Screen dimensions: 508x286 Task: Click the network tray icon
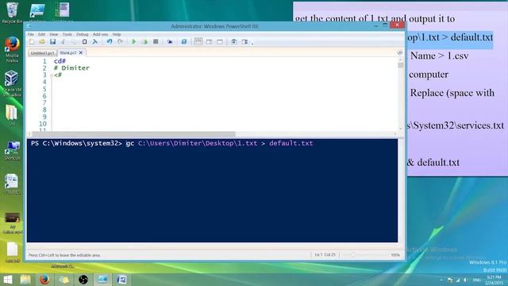458,280
